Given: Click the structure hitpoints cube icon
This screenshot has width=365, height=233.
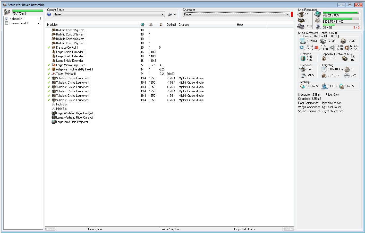Looking at the screenshot, I should 343,41.
